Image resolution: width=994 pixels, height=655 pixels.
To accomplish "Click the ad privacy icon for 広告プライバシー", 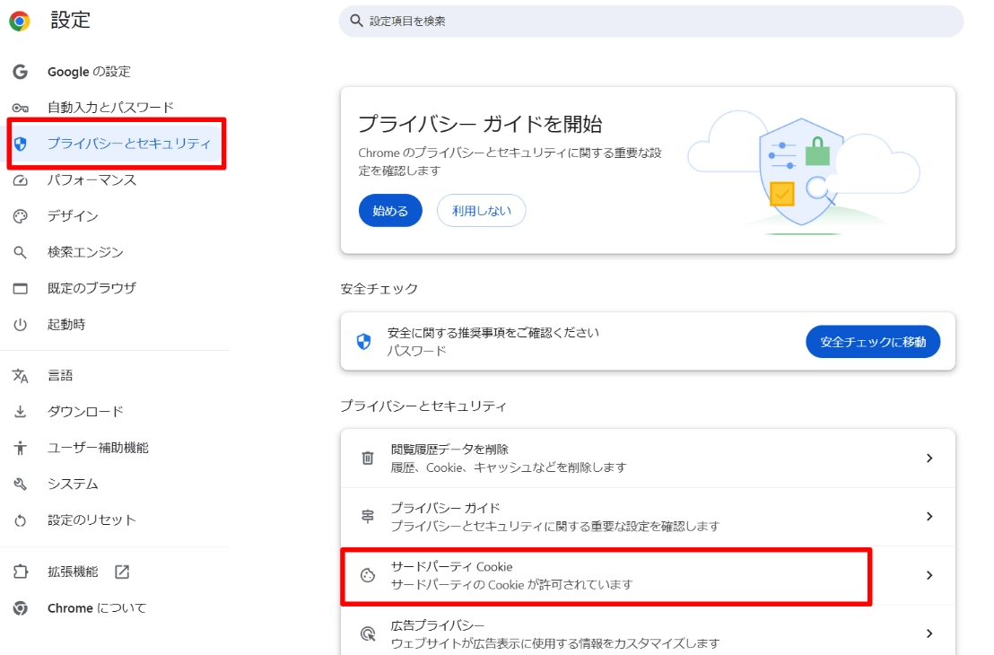I will pos(368,633).
